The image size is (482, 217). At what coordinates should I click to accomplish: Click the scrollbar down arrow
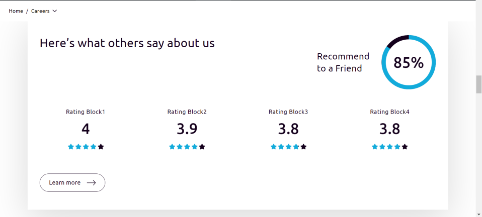(479, 214)
